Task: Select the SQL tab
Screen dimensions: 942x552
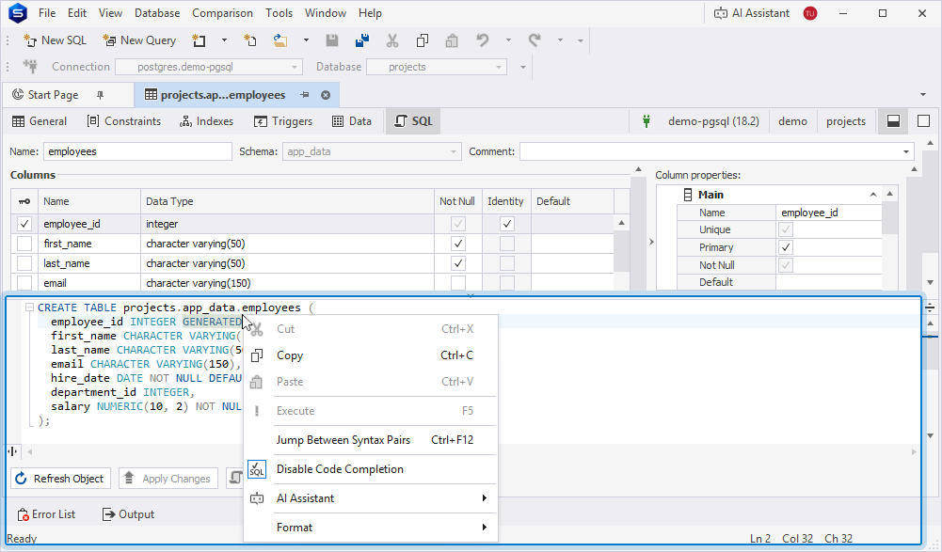Action: click(413, 121)
